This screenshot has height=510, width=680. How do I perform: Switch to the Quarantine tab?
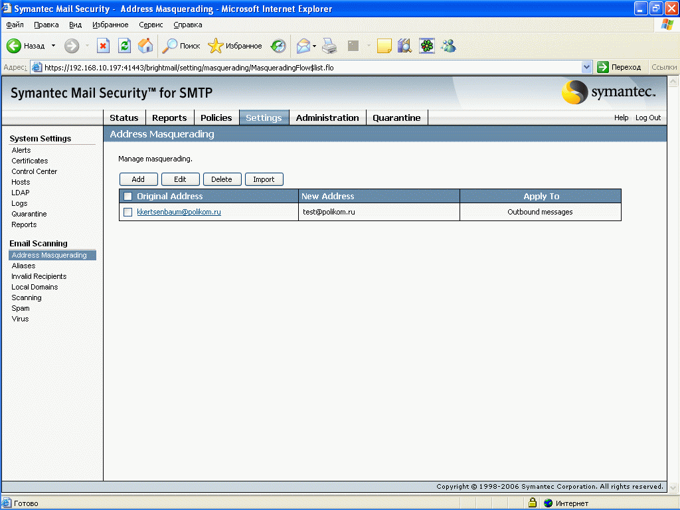pos(397,118)
